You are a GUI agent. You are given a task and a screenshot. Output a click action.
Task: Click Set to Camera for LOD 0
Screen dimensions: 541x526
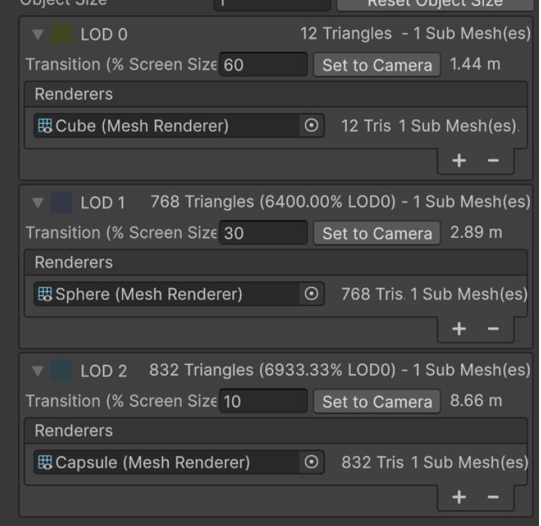(377, 65)
